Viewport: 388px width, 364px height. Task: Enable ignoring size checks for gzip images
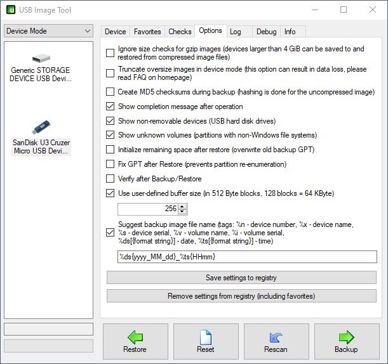[110, 53]
